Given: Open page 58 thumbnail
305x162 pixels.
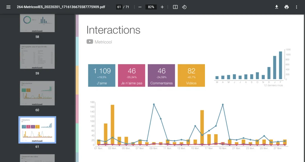Looking at the screenshot, I should (37, 23).
